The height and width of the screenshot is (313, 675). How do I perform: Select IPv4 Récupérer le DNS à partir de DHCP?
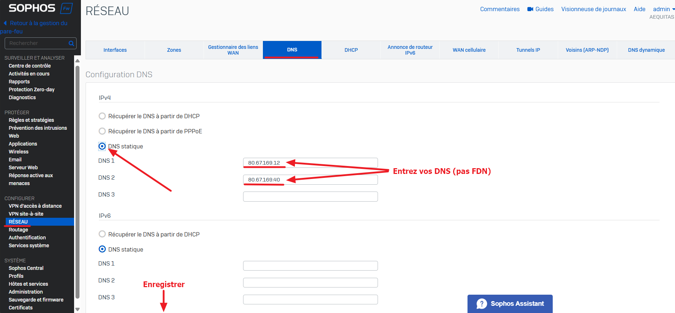tap(102, 116)
